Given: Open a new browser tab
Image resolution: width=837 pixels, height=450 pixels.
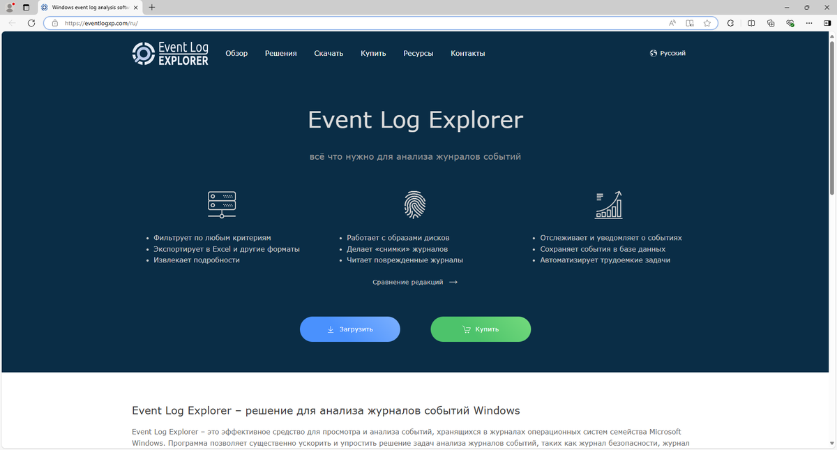Looking at the screenshot, I should coord(152,7).
